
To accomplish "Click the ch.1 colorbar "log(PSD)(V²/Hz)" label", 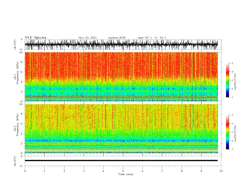I will tap(235, 82).
